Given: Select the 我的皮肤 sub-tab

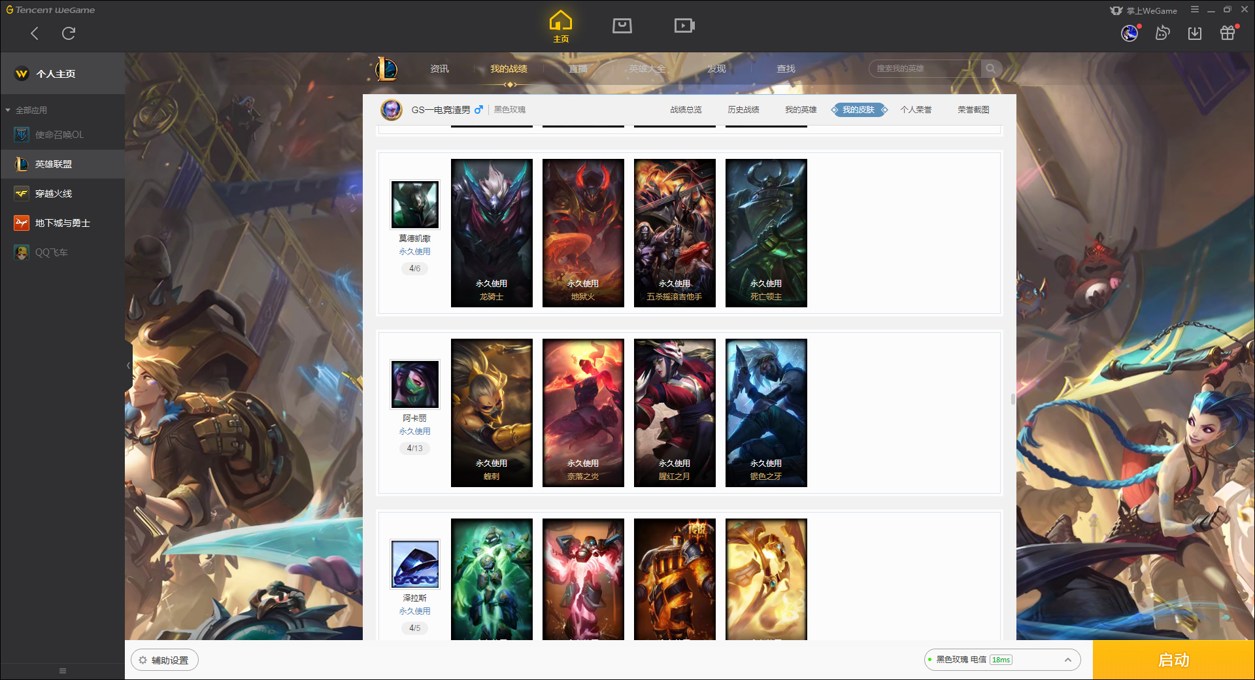Looking at the screenshot, I should click(x=859, y=110).
